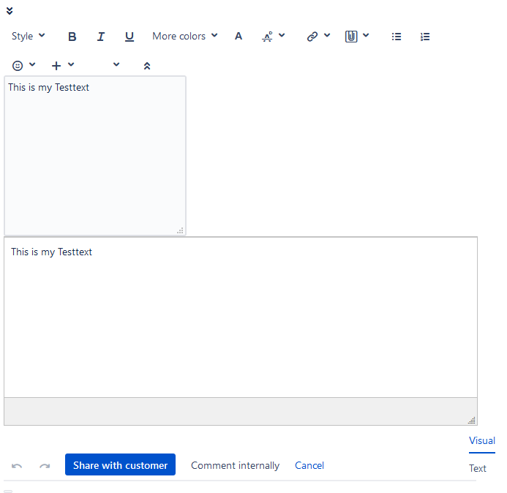Open the emoji picker smiley icon
507x493 pixels.
[x=18, y=66]
